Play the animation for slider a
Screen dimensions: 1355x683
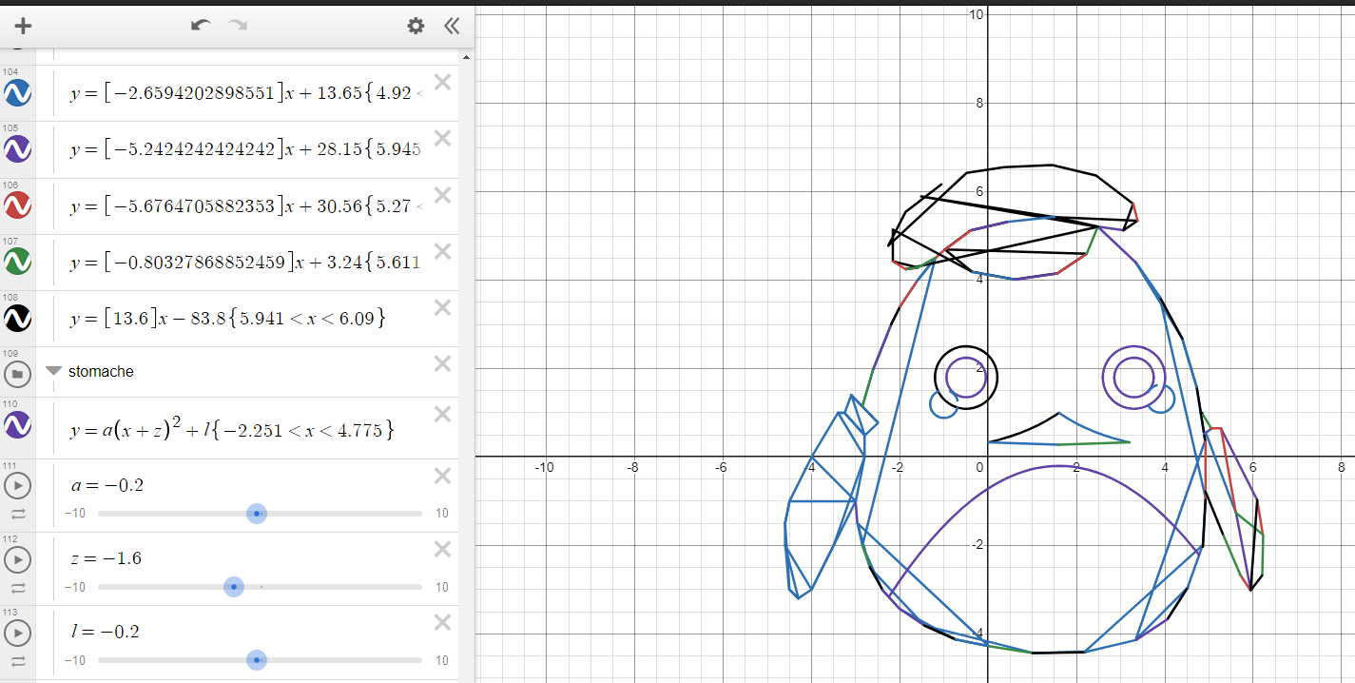[18, 485]
